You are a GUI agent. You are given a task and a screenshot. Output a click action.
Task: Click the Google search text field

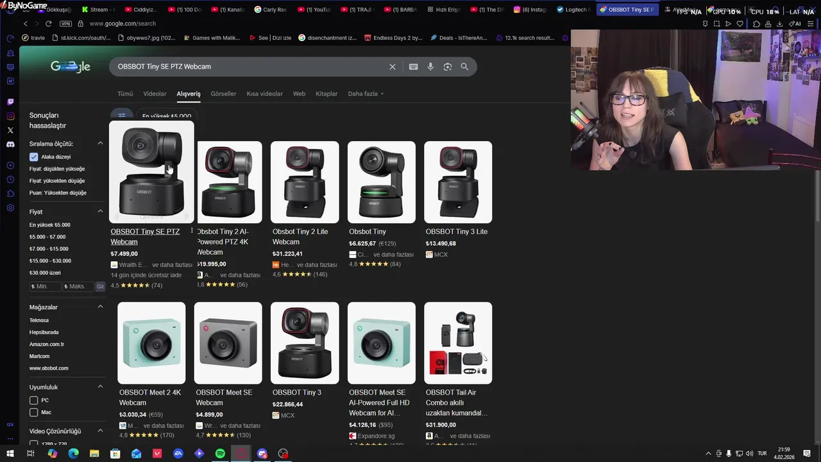pyautogui.click(x=250, y=67)
